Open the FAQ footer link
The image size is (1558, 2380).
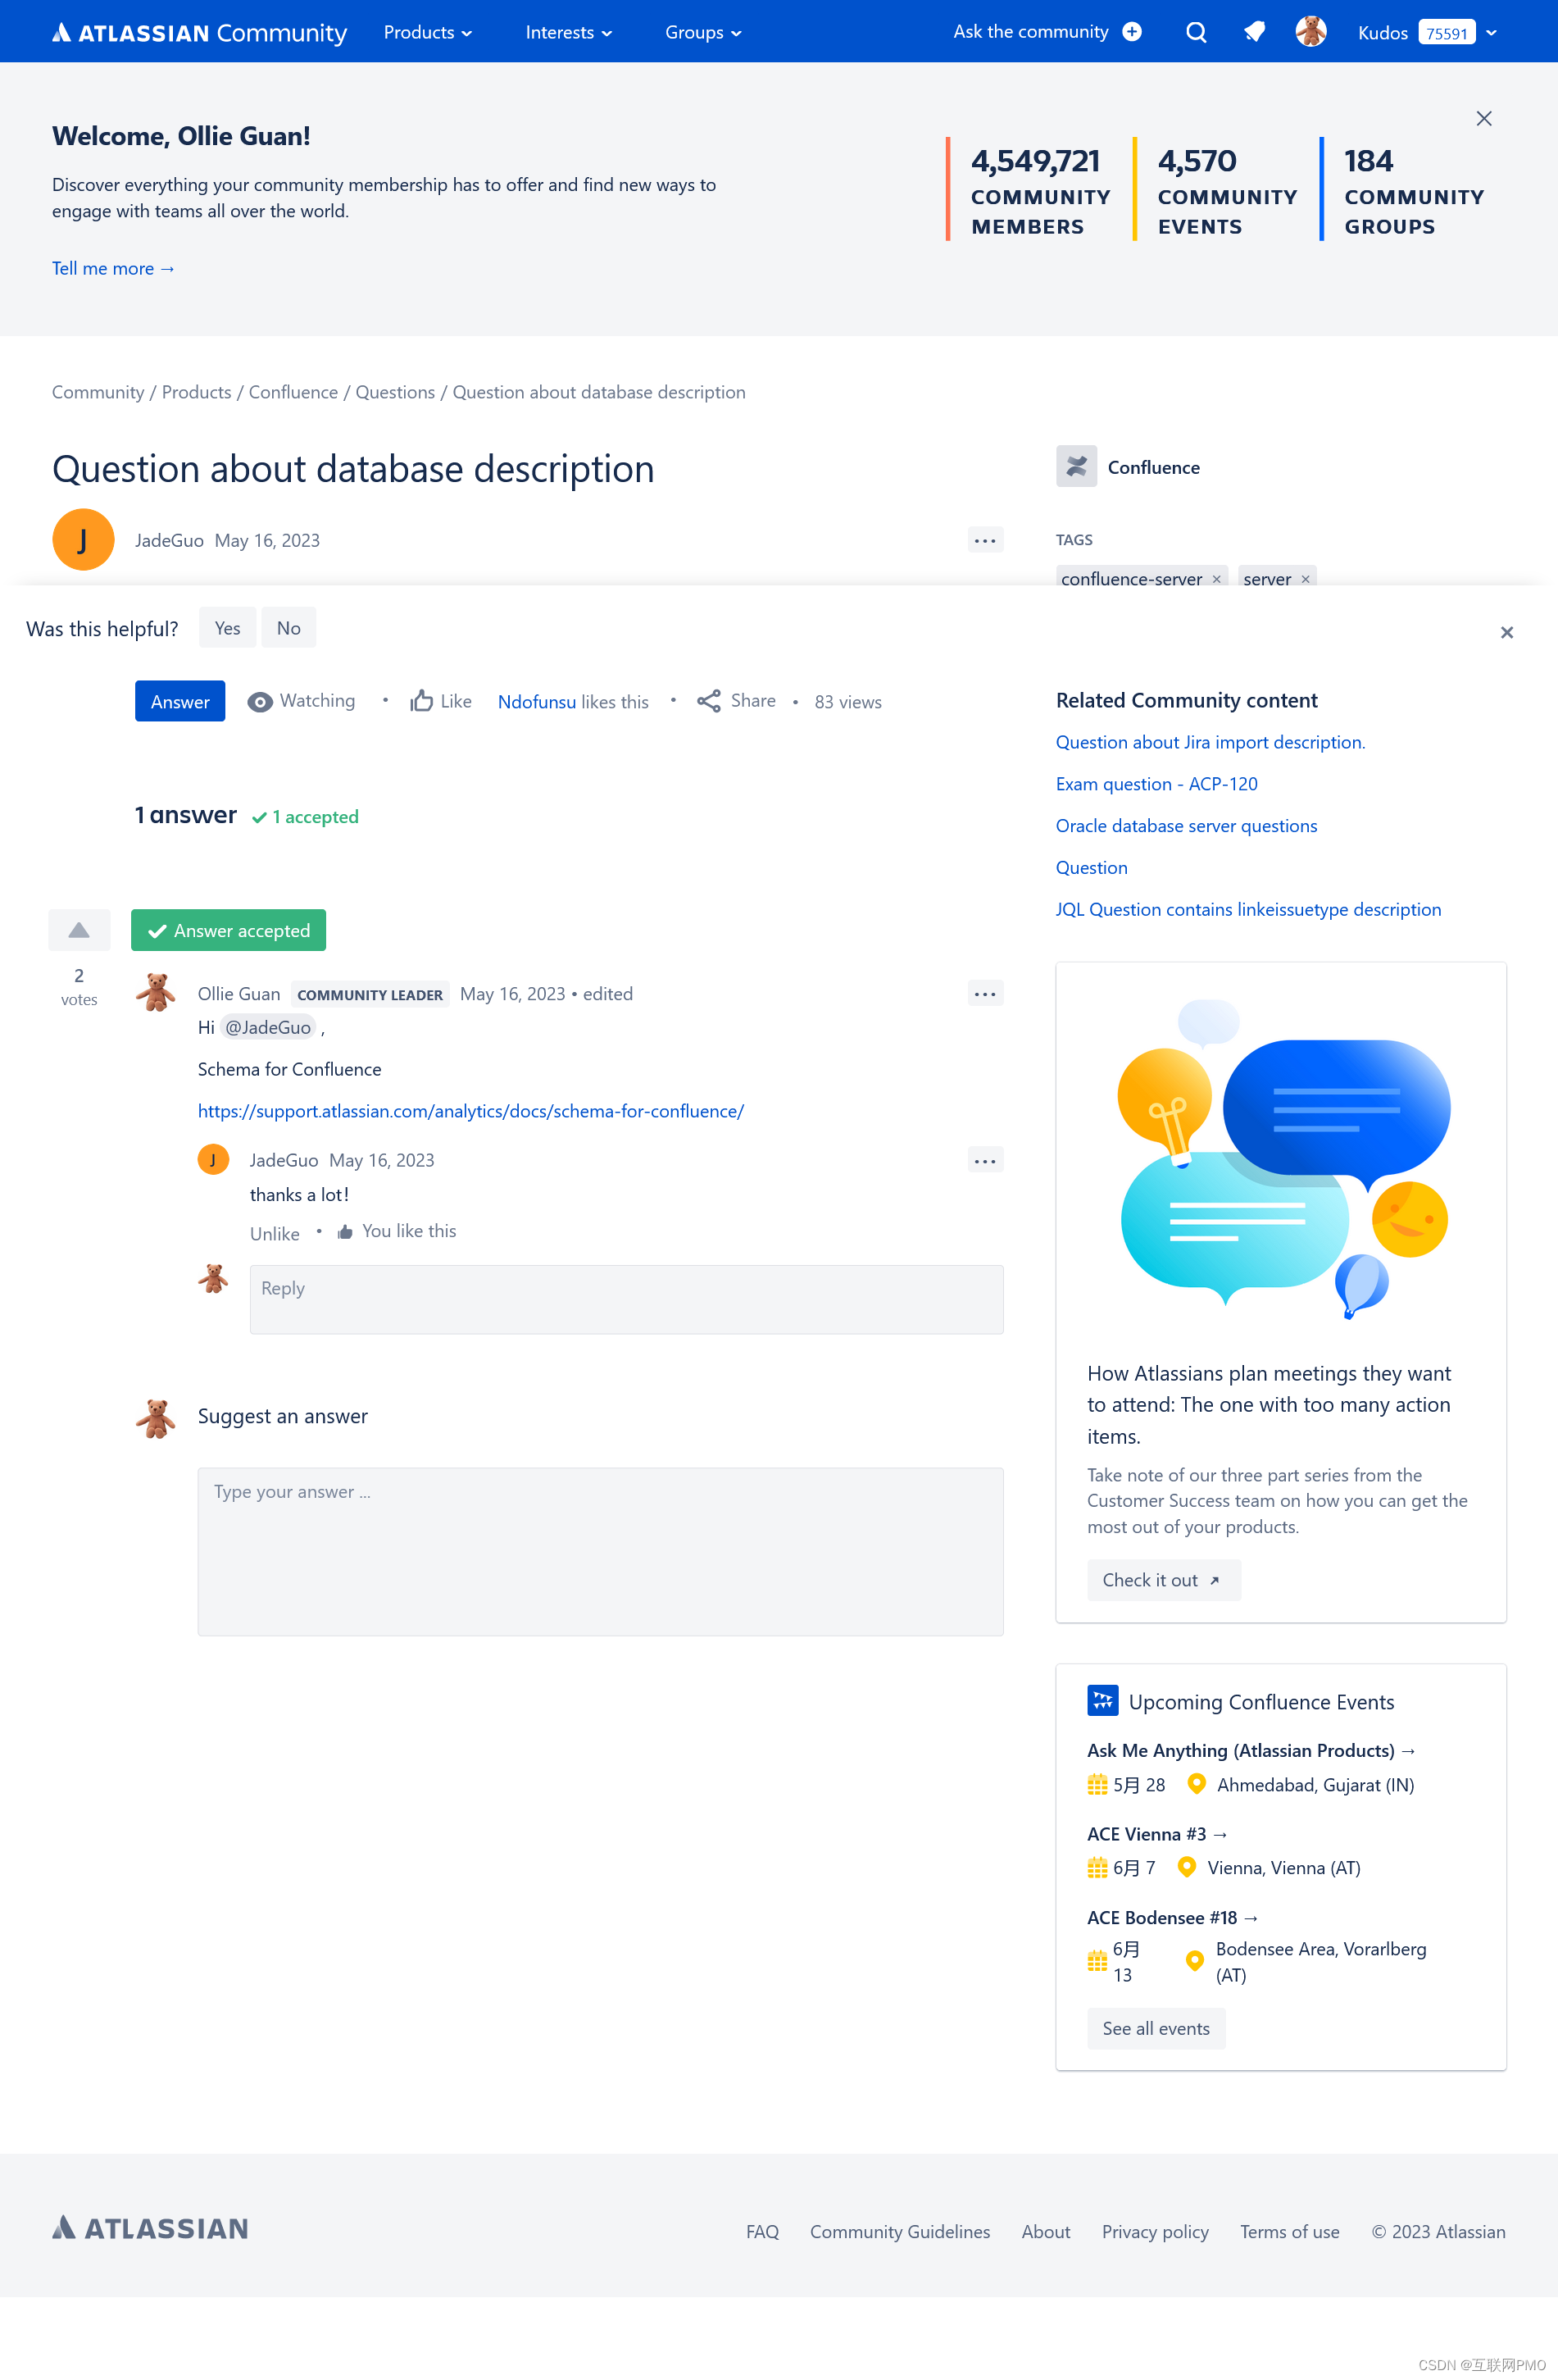(x=762, y=2231)
